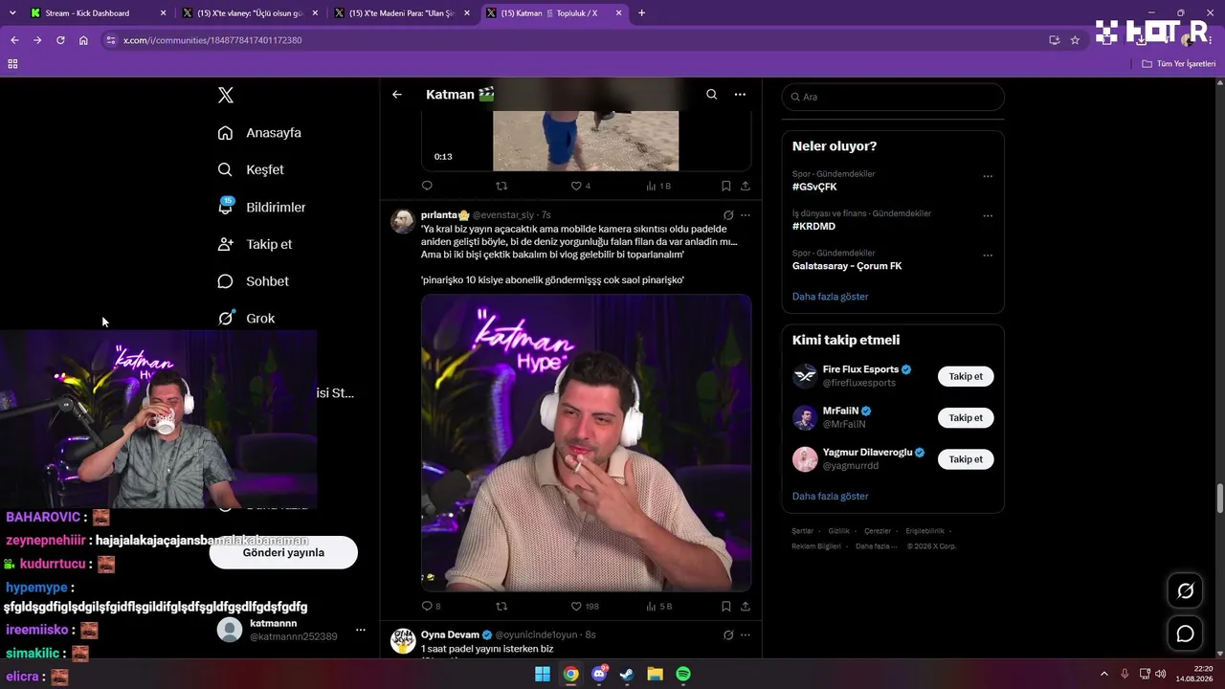Open the #KRDMD trending topic
Viewport: 1225px width, 689px height.
click(813, 227)
